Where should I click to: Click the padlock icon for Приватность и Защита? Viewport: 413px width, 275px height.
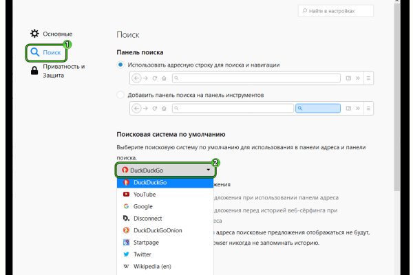(35, 71)
